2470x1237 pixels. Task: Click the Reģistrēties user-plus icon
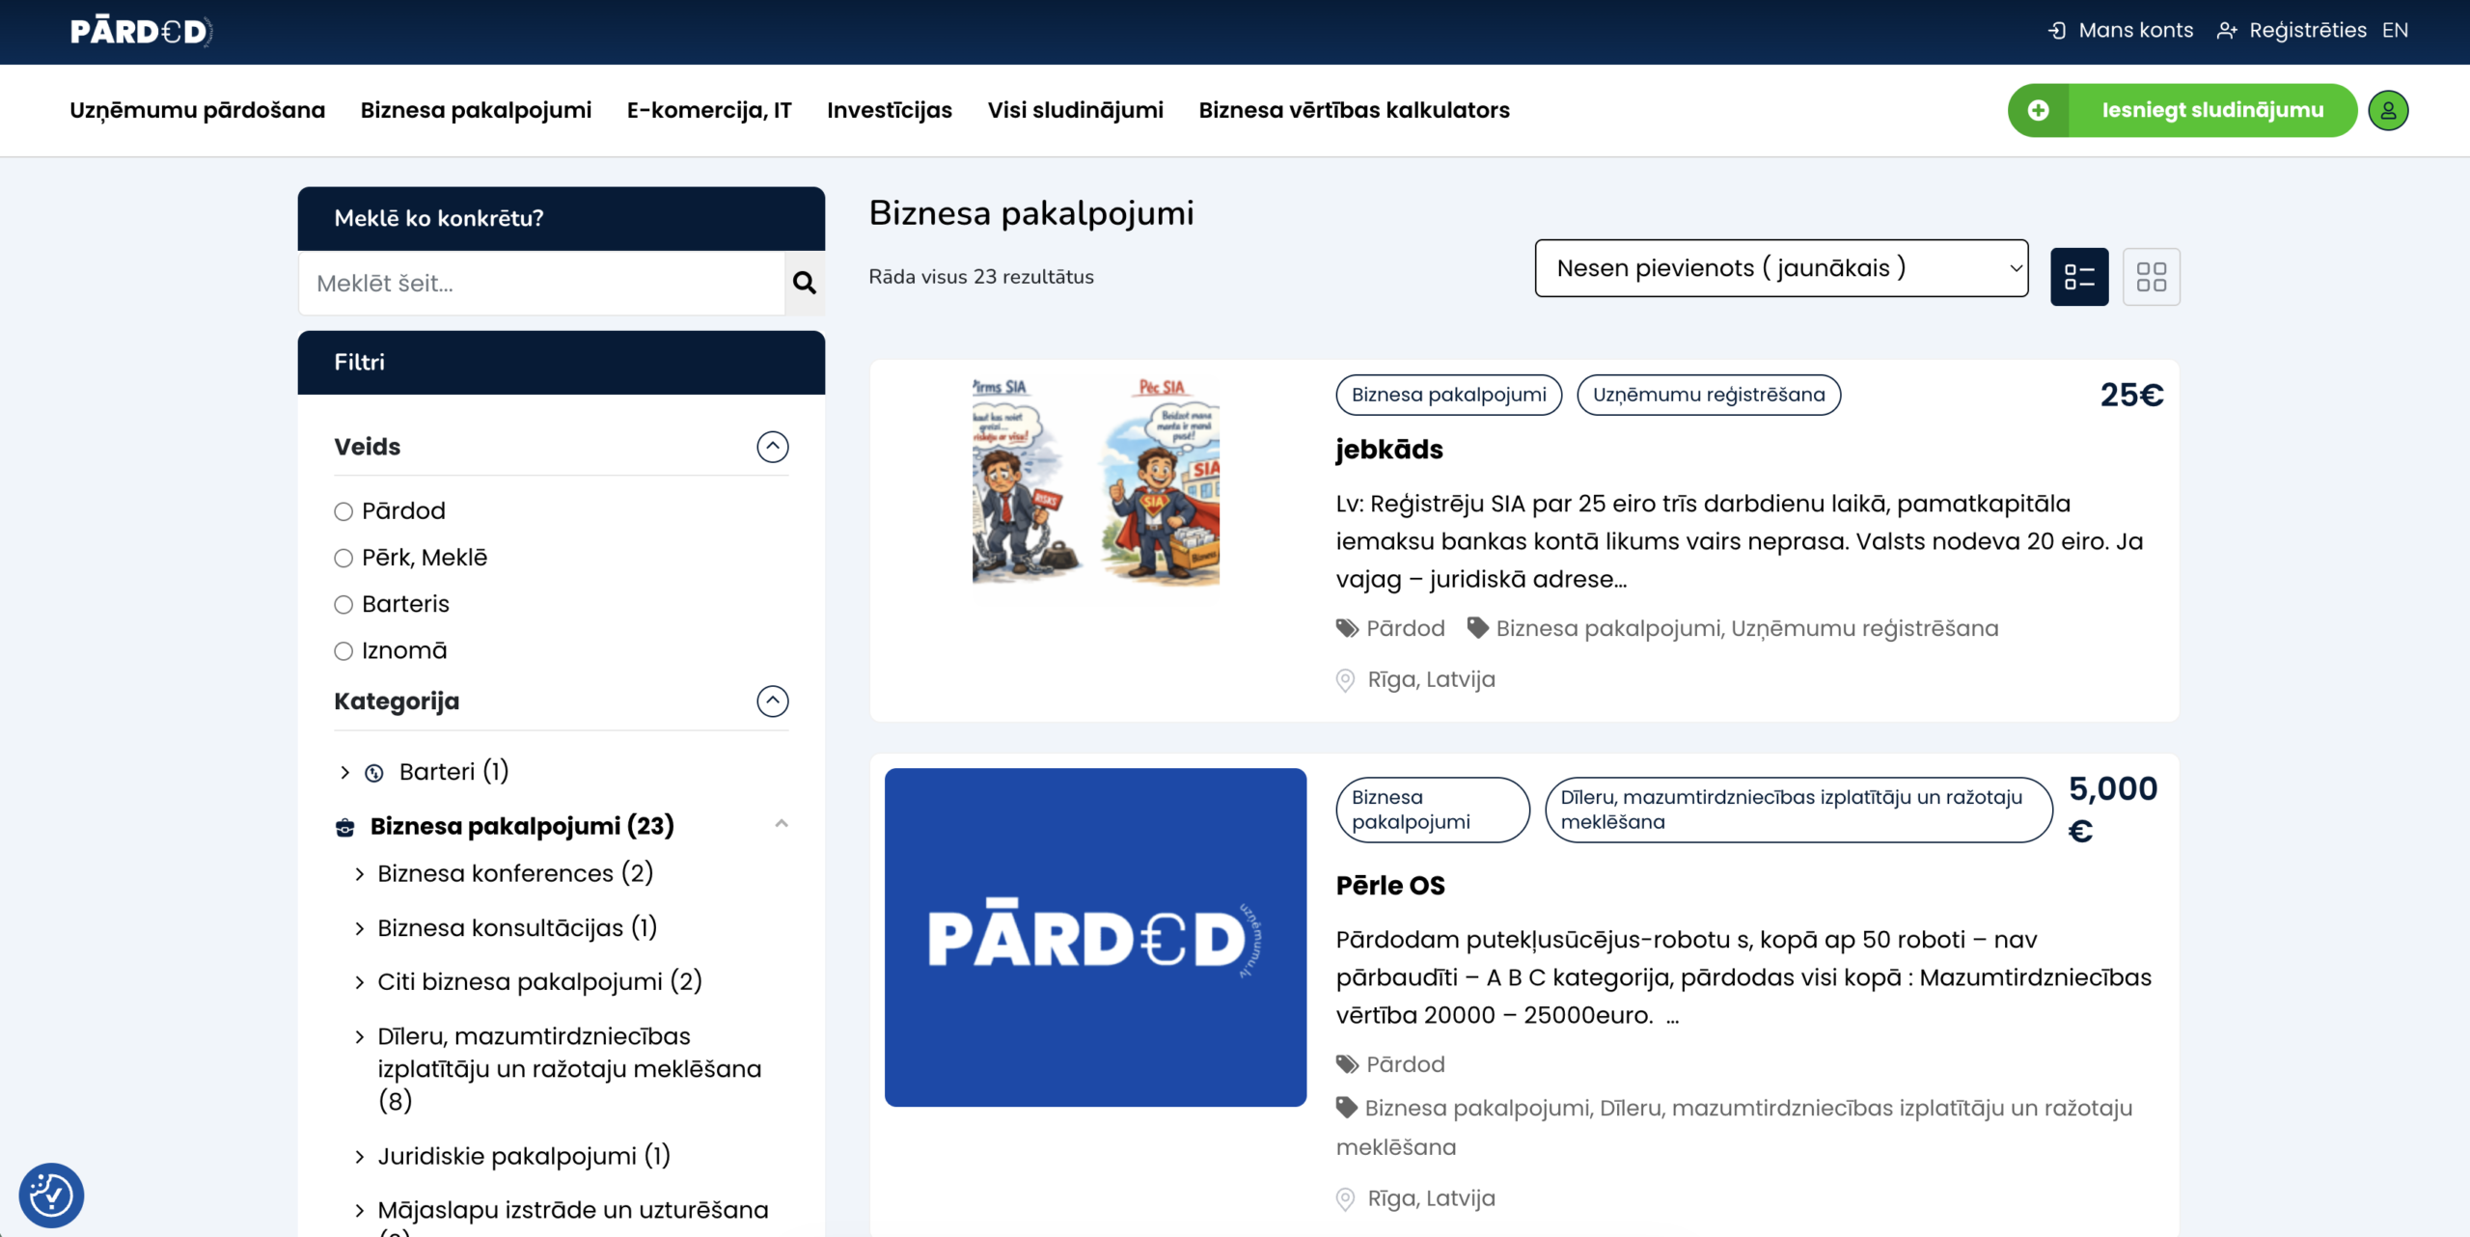click(x=2227, y=31)
